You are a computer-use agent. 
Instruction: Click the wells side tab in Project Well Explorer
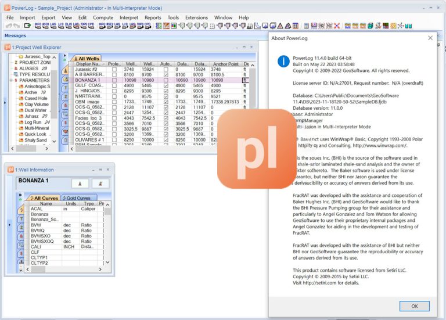point(66,70)
